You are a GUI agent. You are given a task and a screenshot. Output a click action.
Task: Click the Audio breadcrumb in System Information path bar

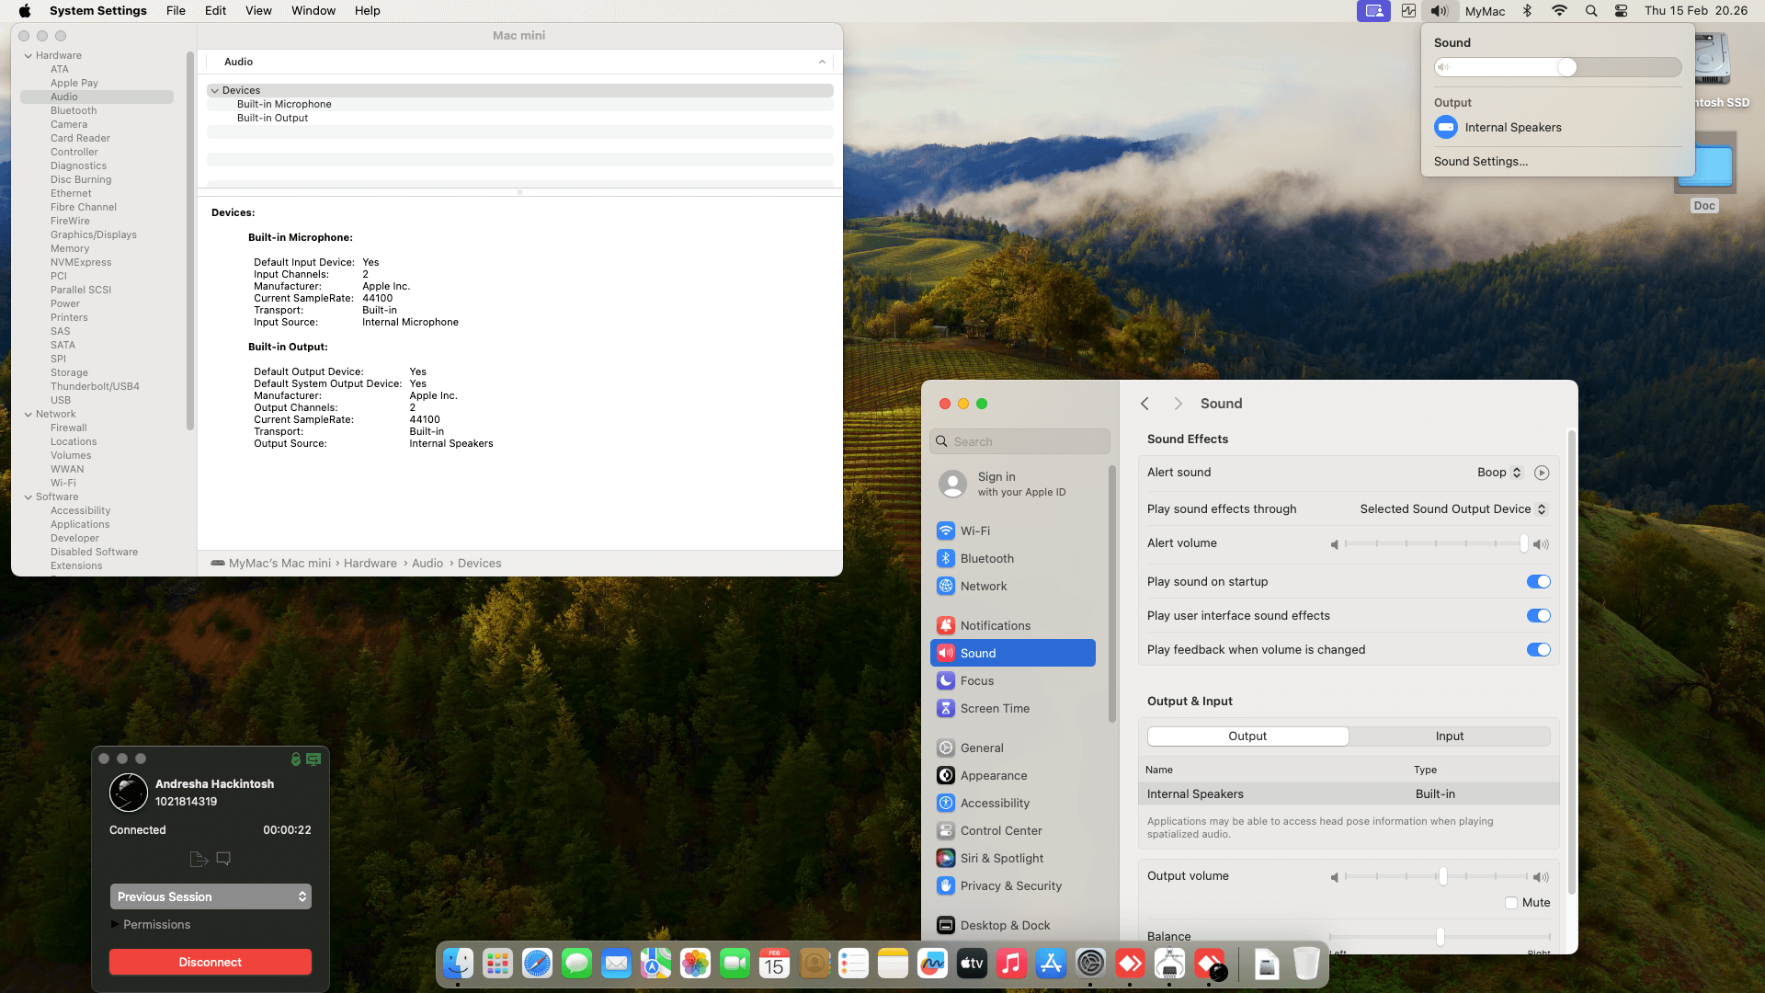point(427,564)
